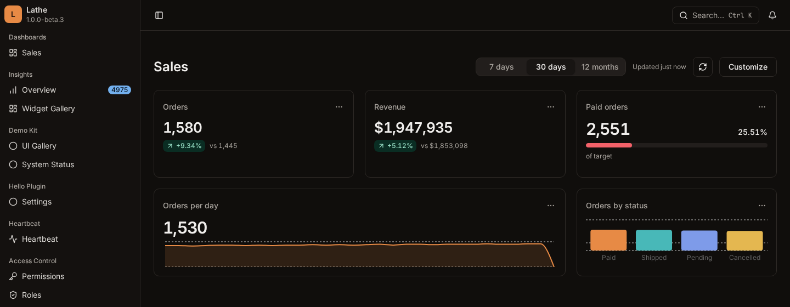Open the Heartbeat page
This screenshot has height=307, width=790.
(x=70, y=239)
